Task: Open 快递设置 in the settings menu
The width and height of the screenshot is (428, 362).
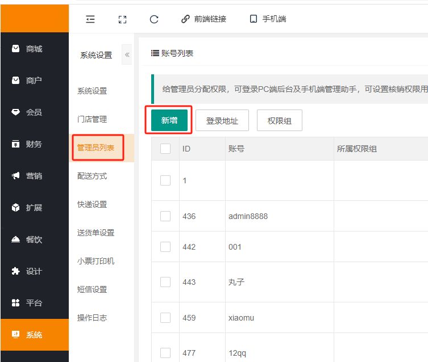Action: coord(92,204)
